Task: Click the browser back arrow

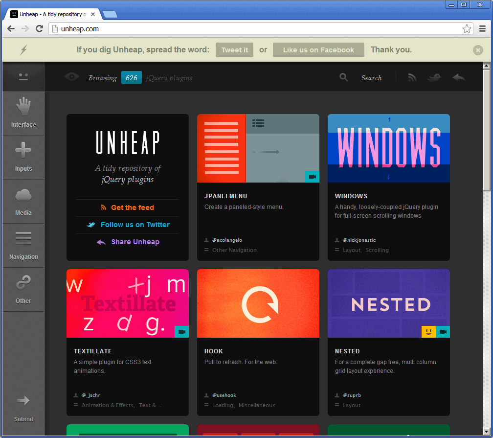Action: (11, 29)
